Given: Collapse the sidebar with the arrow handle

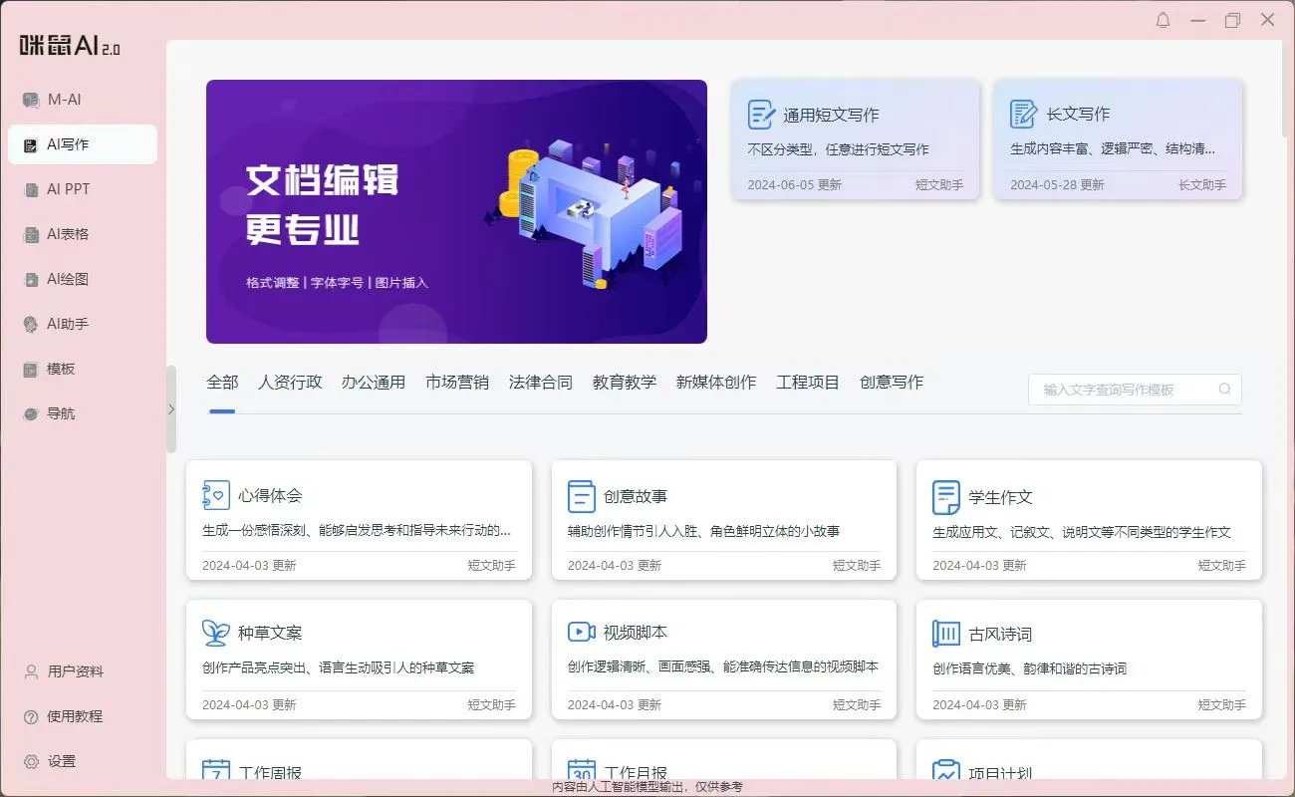Looking at the screenshot, I should tap(170, 408).
